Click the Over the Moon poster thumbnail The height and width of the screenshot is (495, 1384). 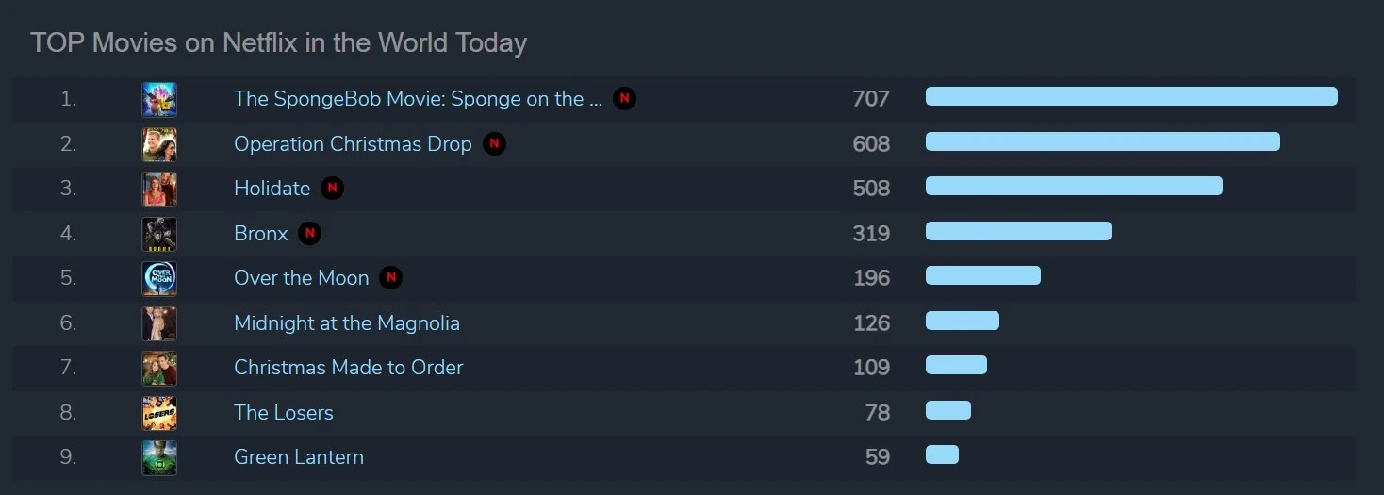click(159, 278)
